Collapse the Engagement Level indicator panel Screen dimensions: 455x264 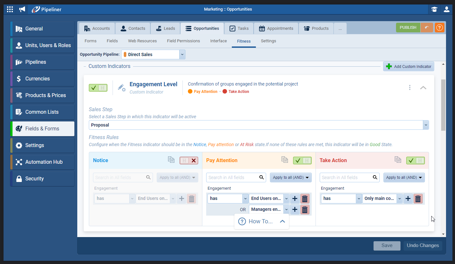(423, 87)
